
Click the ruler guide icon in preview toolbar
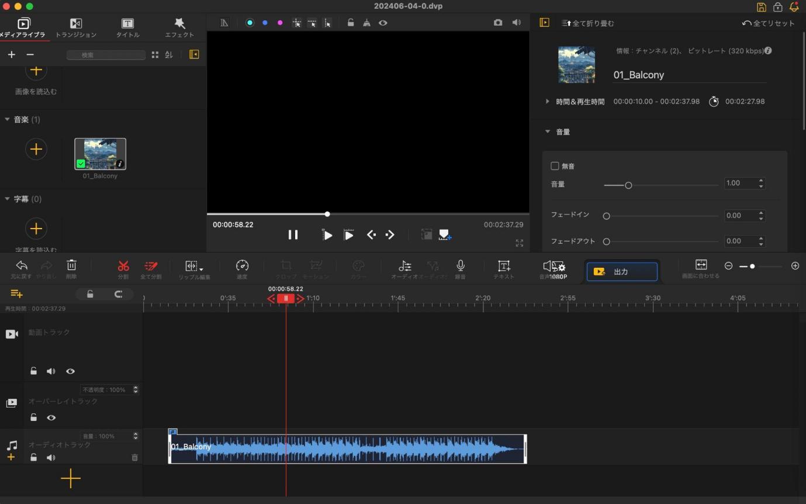click(x=224, y=23)
